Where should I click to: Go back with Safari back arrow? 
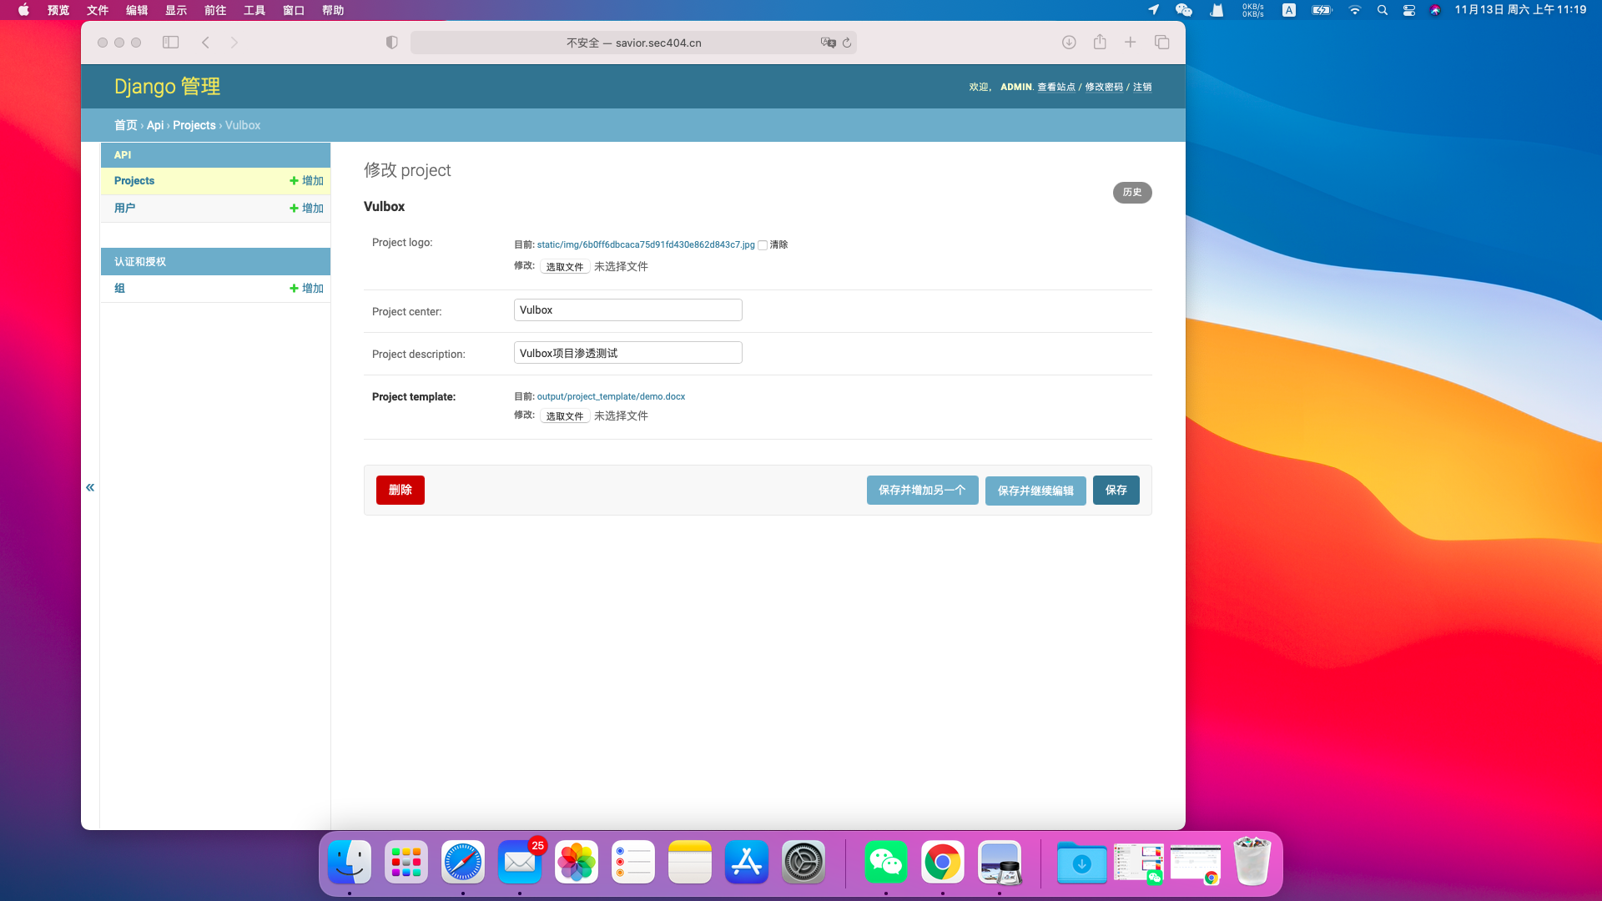pyautogui.click(x=205, y=43)
